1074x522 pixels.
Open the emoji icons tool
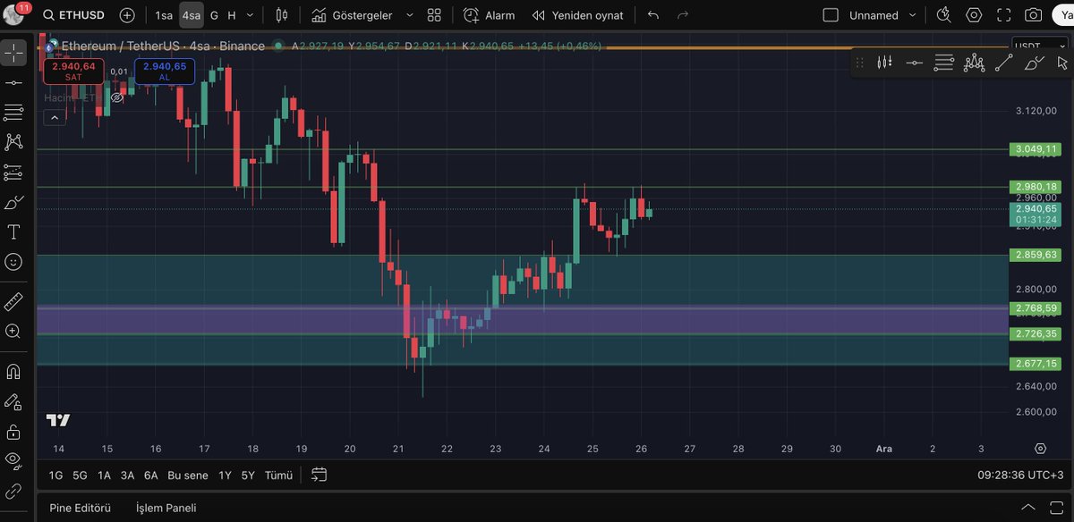pyautogui.click(x=13, y=261)
